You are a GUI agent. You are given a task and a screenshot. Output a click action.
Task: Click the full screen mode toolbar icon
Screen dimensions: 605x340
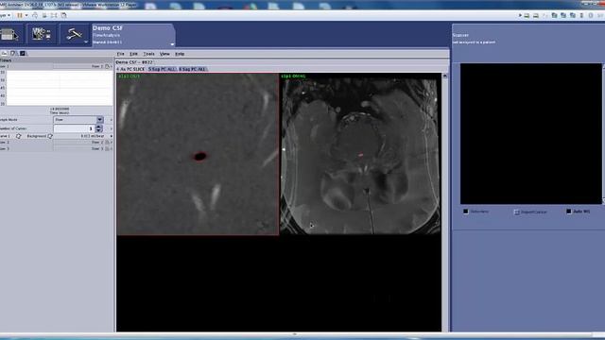[x=54, y=15]
